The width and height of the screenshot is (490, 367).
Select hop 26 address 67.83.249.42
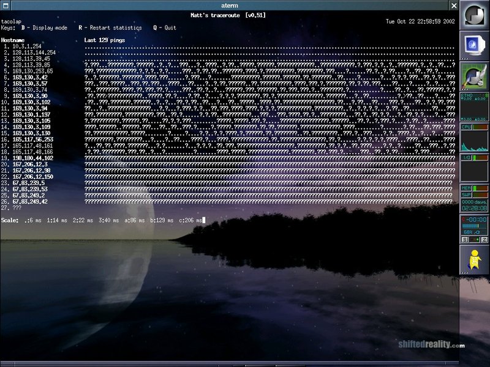click(x=30, y=202)
